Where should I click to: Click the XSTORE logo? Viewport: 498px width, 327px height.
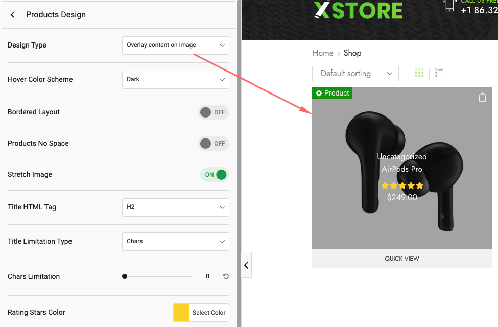pos(359,10)
